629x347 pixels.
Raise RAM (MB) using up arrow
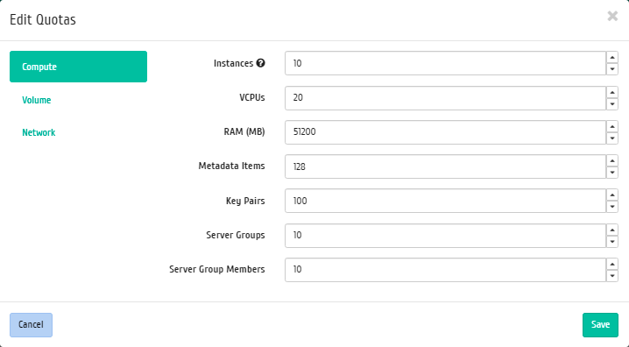coord(612,126)
